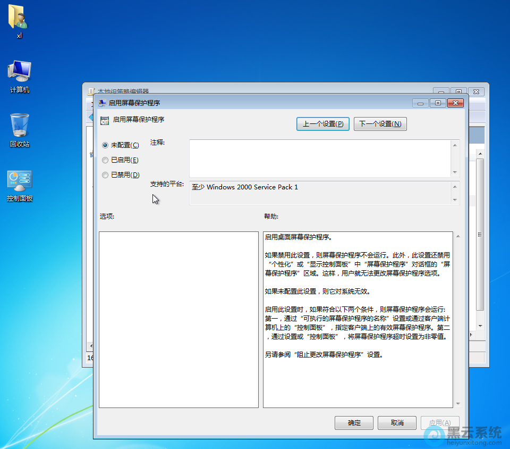Screen dimensions: 510x449
Task: Click the policy setting icon beside 启用屏幕保护程序
Action: click(x=105, y=120)
